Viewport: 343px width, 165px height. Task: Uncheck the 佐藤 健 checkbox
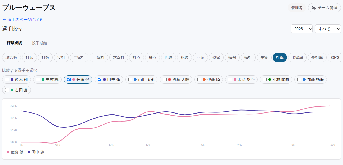coord(69,79)
